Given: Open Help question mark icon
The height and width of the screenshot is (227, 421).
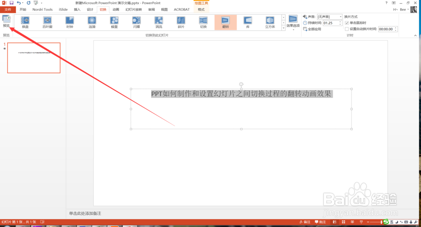Looking at the screenshot, I should point(386,3).
